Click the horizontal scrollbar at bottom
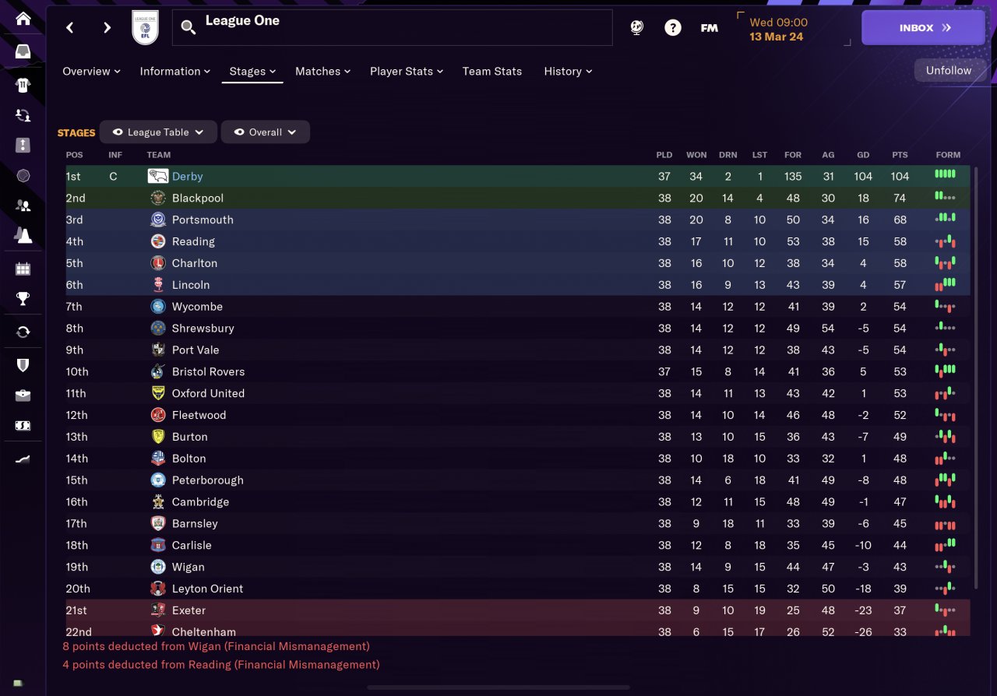997x696 pixels. click(x=498, y=687)
